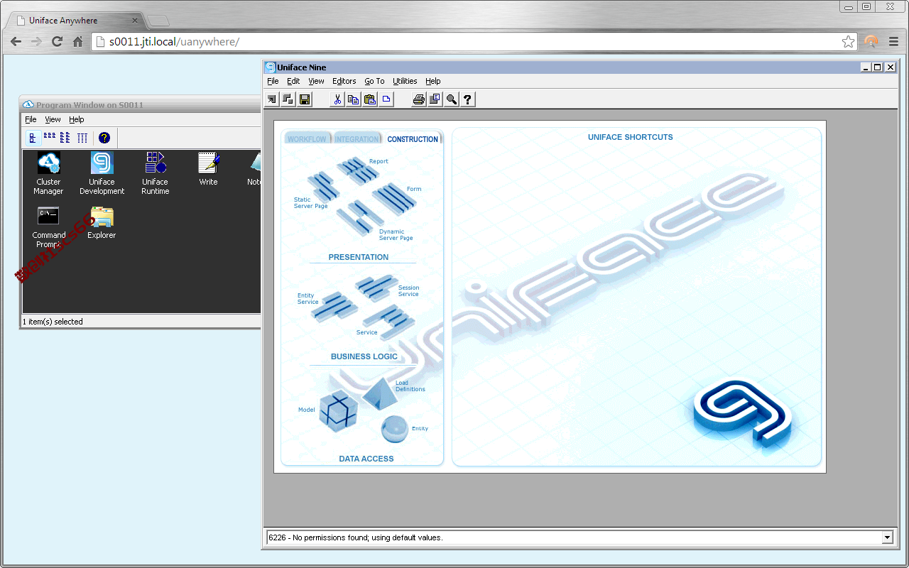909x568 pixels.
Task: Select the Uniface Anywhere browser tab
Action: point(74,21)
